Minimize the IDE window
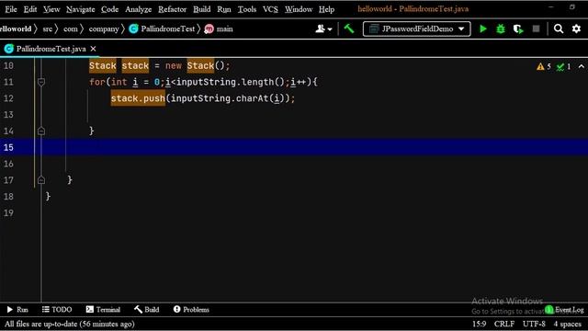 (550, 7)
